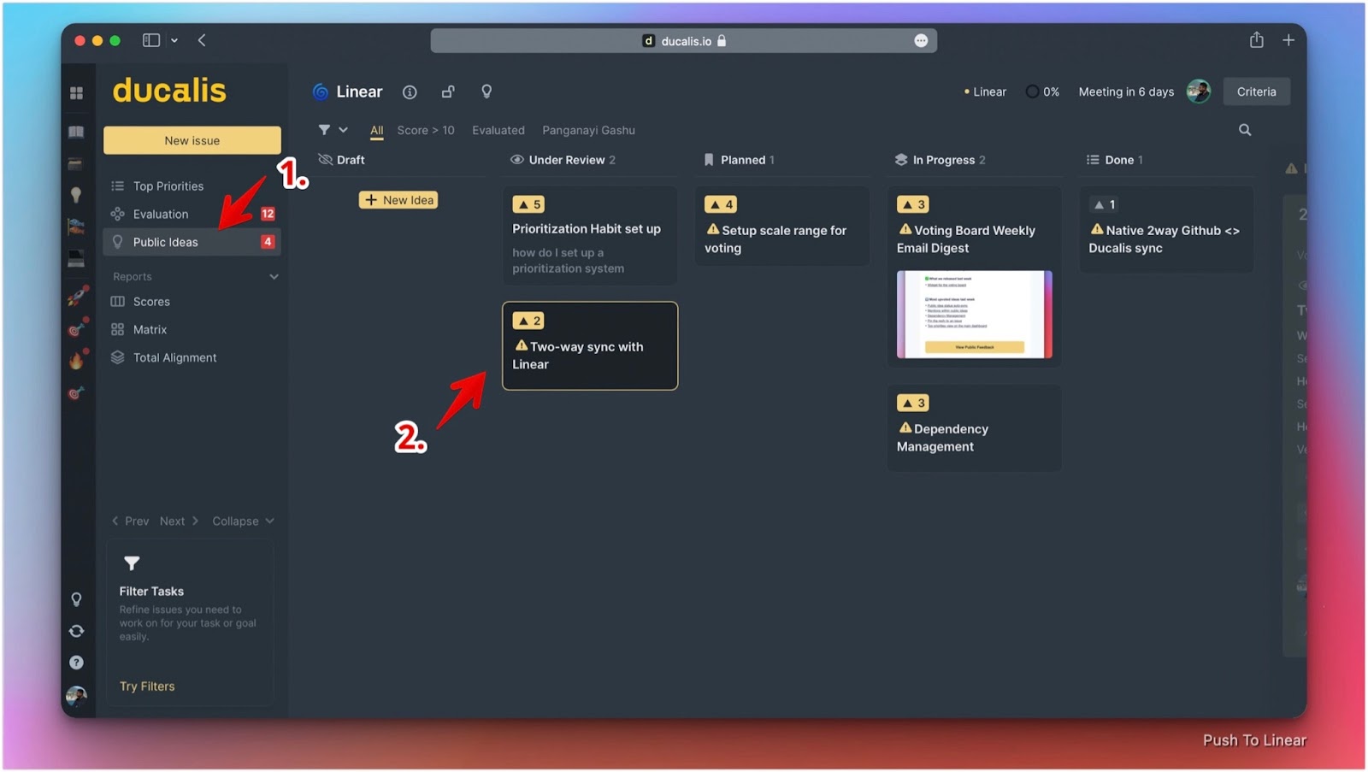Click the browser back arrow
The width and height of the screenshot is (1368, 772).
[x=202, y=40]
